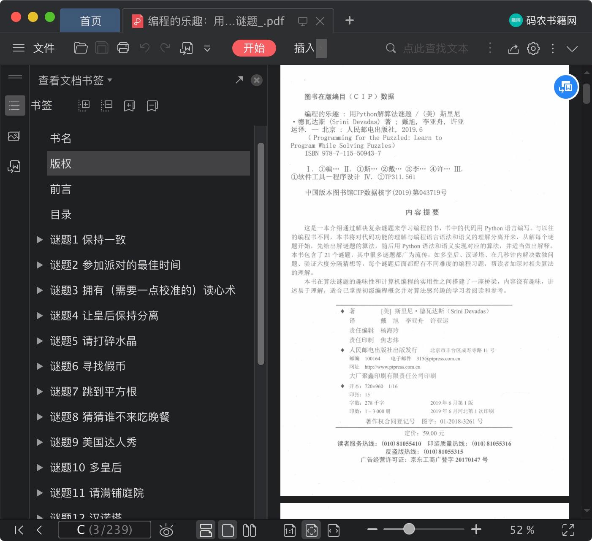
Task: Click the page number field C (3/239)
Action: point(105,530)
